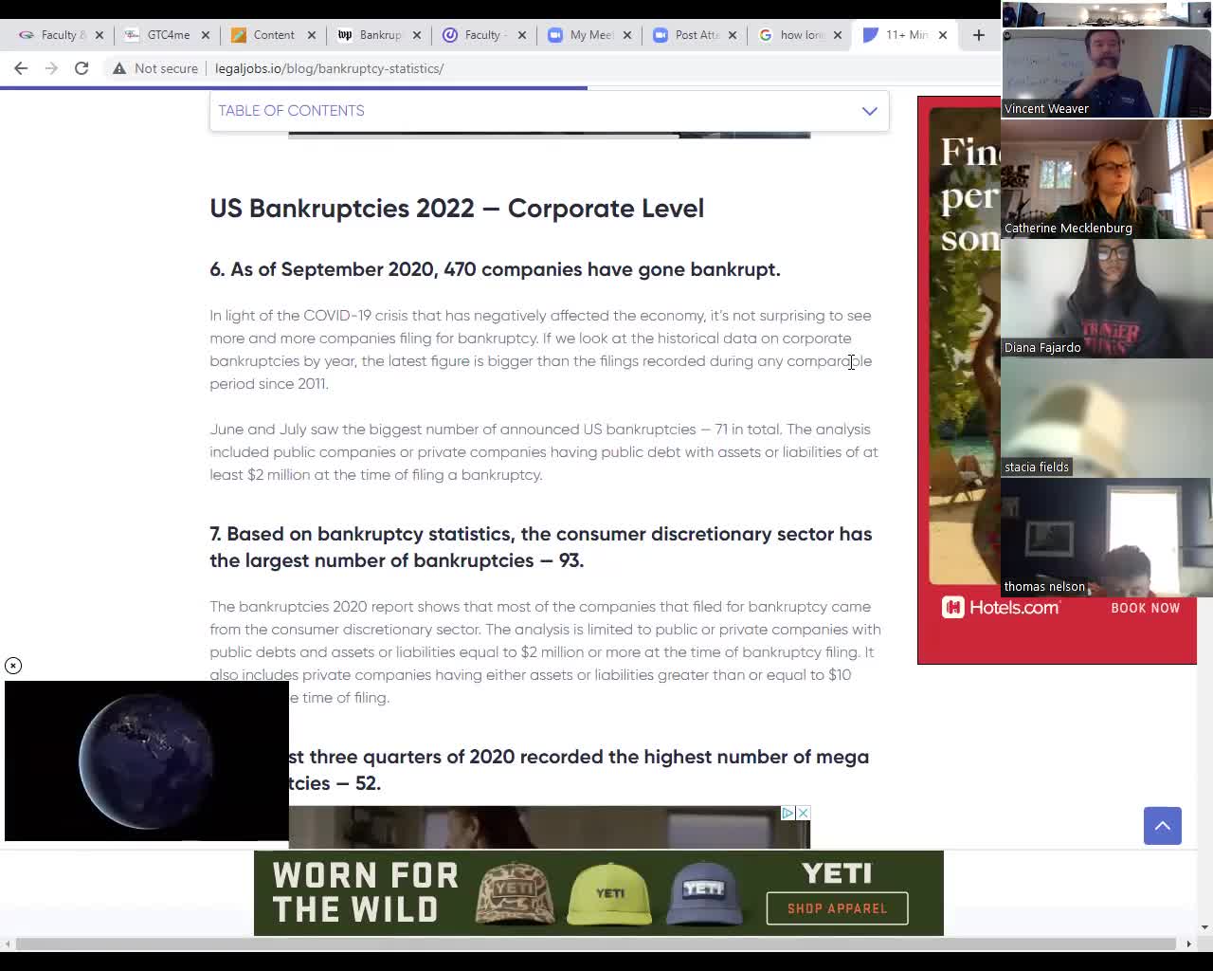
Task: Click the Earth globe video thumbnail
Action: pyautogui.click(x=147, y=760)
